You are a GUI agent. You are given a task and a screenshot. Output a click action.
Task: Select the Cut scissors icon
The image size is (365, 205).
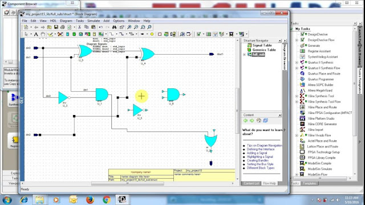79,27
